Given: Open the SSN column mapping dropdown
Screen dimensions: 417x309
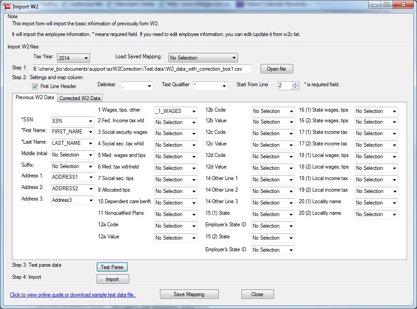Looking at the screenshot, I should pos(72,121).
